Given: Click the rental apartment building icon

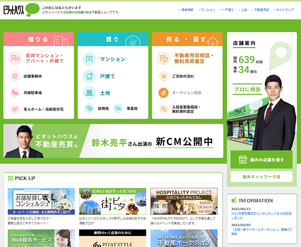Looking at the screenshot, I should pos(15,58).
